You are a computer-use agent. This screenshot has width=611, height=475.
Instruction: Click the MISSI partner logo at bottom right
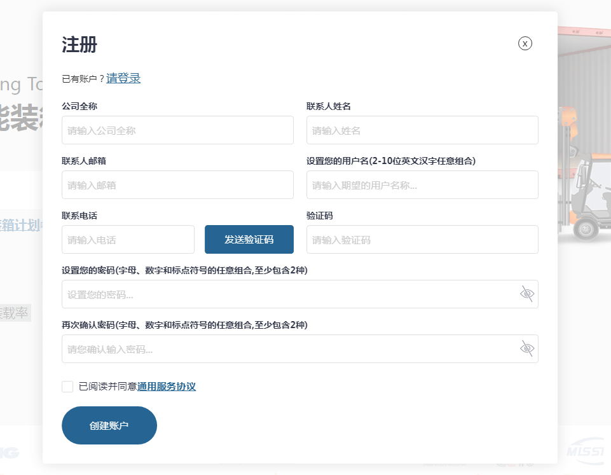click(x=587, y=450)
